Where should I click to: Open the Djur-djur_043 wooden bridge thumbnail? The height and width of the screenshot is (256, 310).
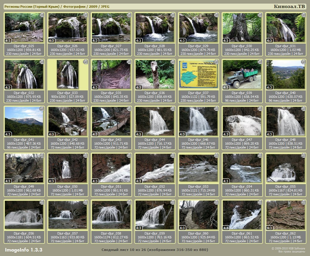click(111, 121)
